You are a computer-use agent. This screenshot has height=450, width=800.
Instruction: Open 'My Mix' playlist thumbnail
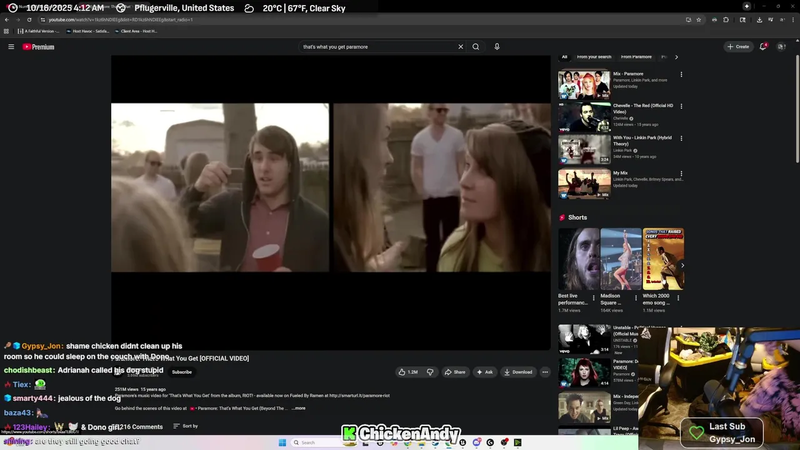click(x=584, y=184)
